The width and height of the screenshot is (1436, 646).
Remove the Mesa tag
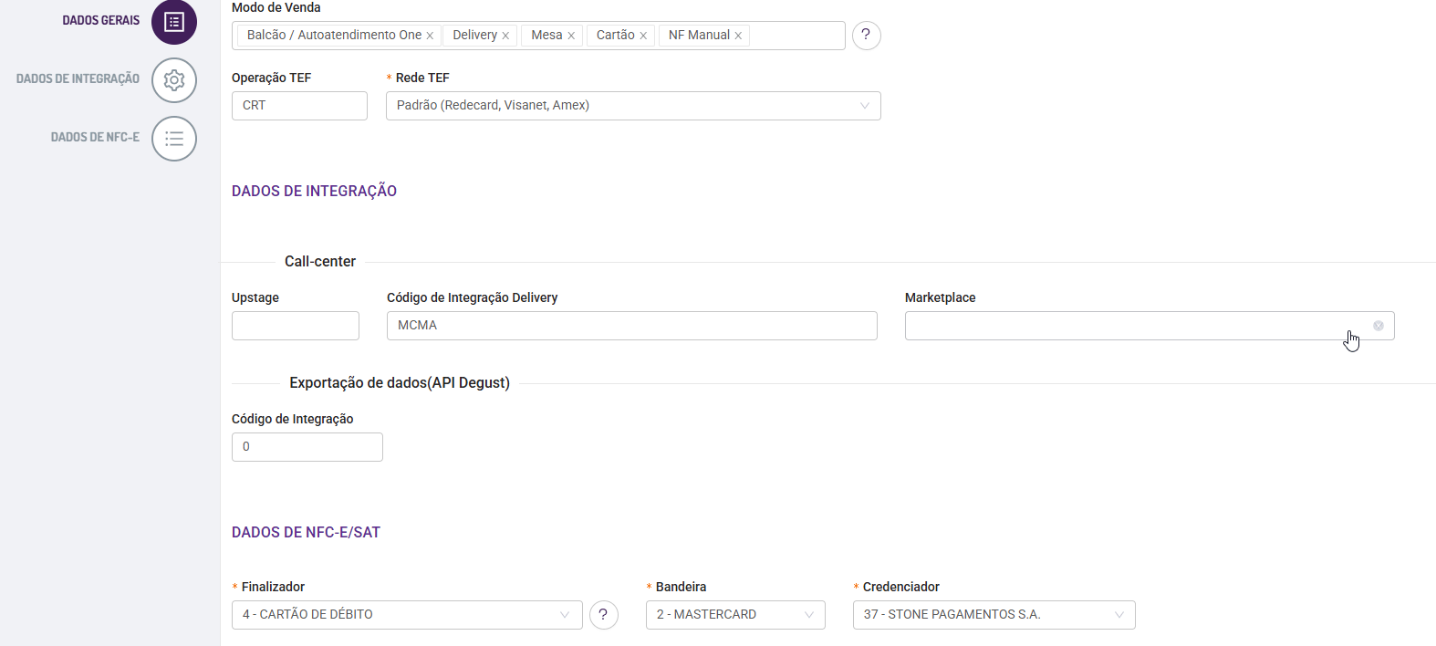coord(571,36)
